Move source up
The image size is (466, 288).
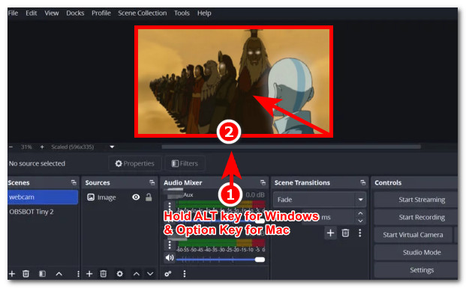pyautogui.click(x=136, y=274)
